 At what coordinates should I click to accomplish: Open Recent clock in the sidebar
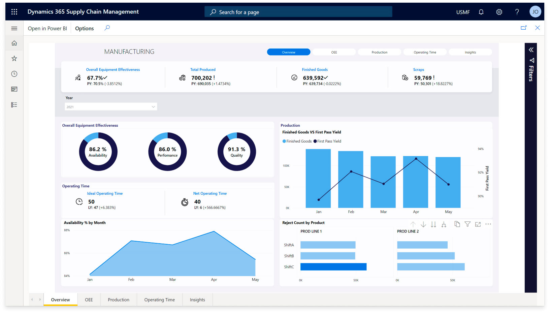(x=14, y=74)
